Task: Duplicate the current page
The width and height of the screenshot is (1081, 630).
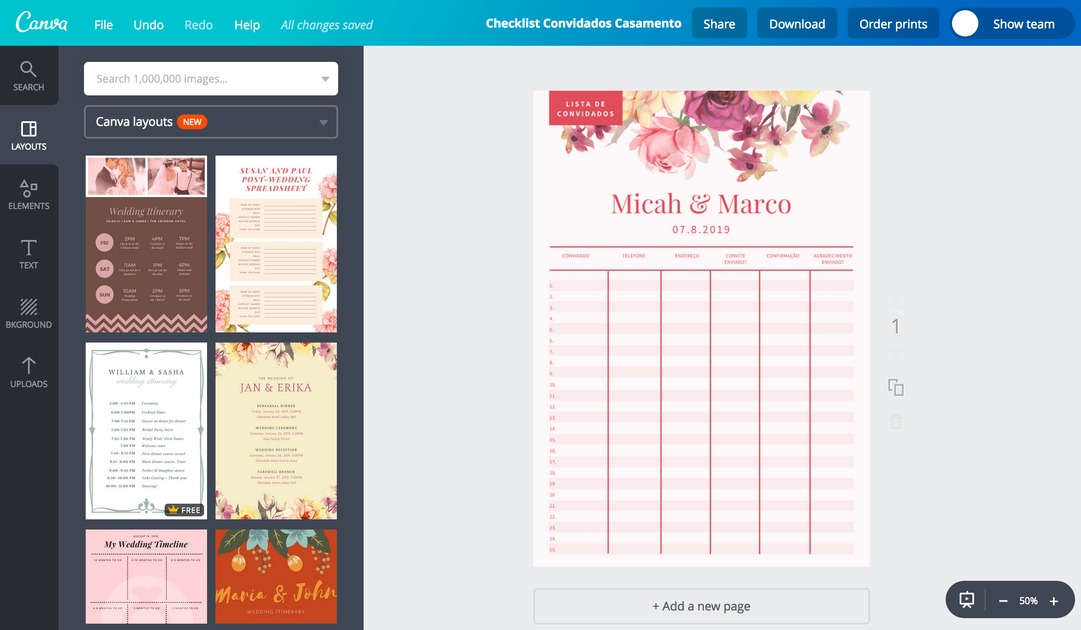Action: (x=897, y=387)
